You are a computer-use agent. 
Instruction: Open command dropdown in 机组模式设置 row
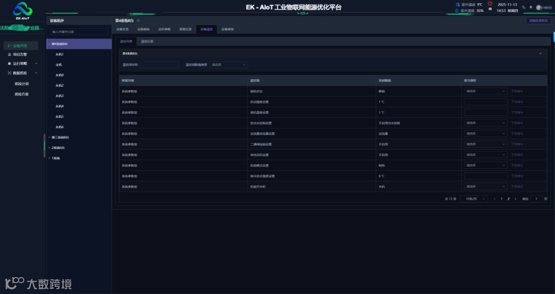(486, 165)
